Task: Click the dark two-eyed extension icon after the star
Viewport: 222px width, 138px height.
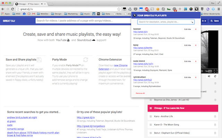Action: click(x=124, y=9)
